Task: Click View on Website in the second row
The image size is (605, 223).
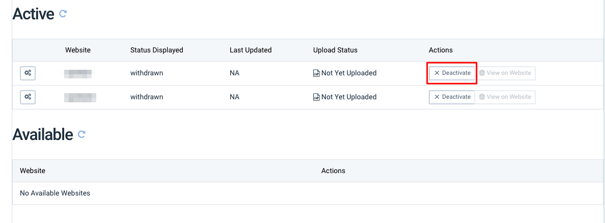Action: tap(505, 97)
